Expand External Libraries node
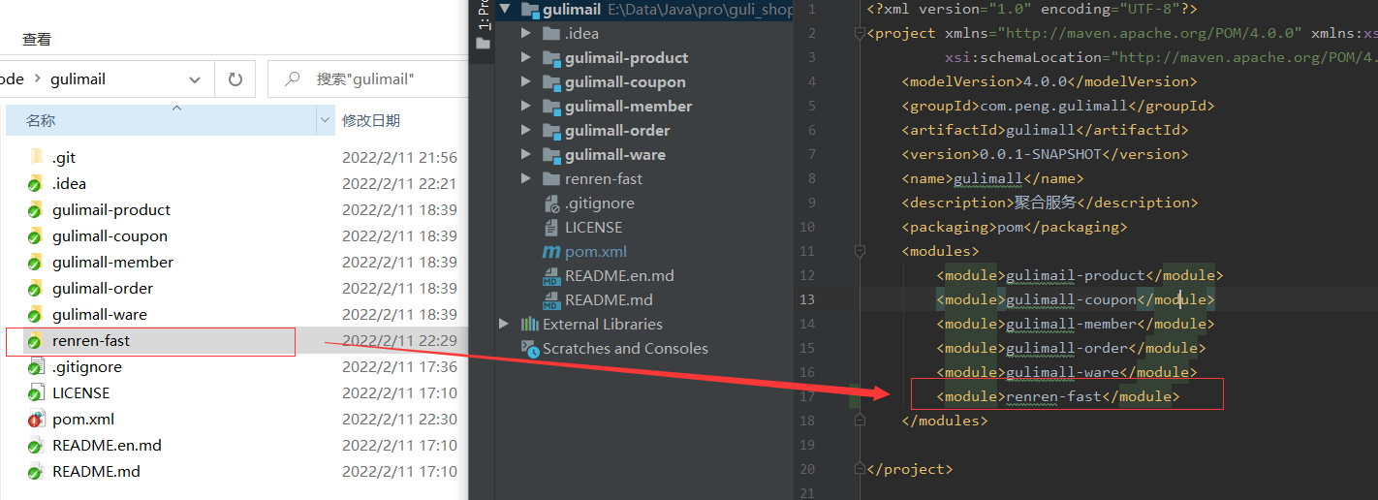The image size is (1378, 500). tap(504, 324)
